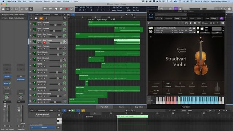Open Tracks area Edit menu

[37, 15]
